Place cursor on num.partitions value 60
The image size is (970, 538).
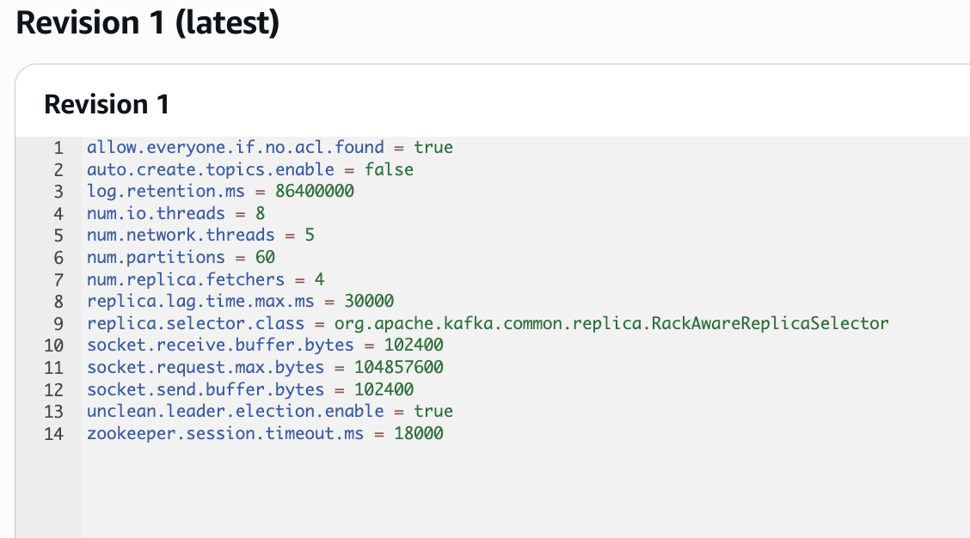pos(265,257)
